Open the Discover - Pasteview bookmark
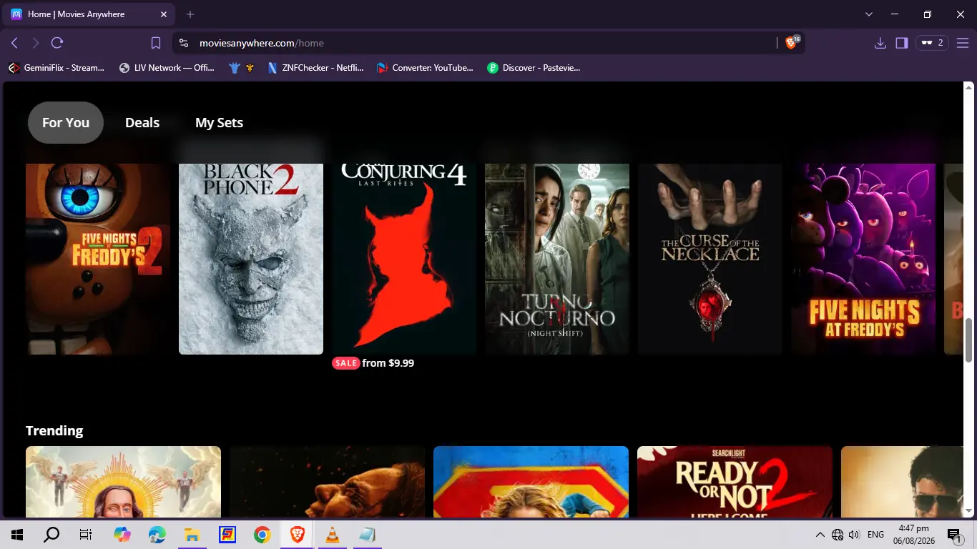Viewport: 977px width, 549px height. point(534,68)
